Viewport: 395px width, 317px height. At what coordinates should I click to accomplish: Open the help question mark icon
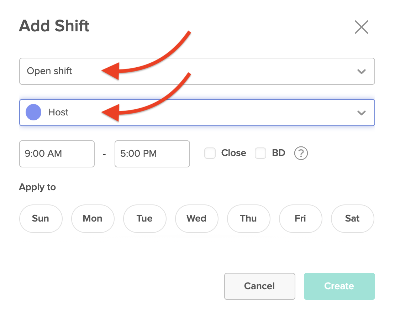tap(301, 153)
